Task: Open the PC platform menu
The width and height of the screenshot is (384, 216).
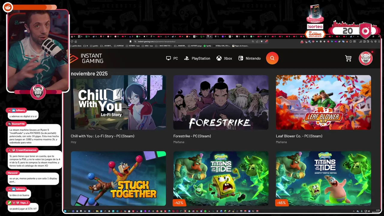Action: [x=172, y=58]
